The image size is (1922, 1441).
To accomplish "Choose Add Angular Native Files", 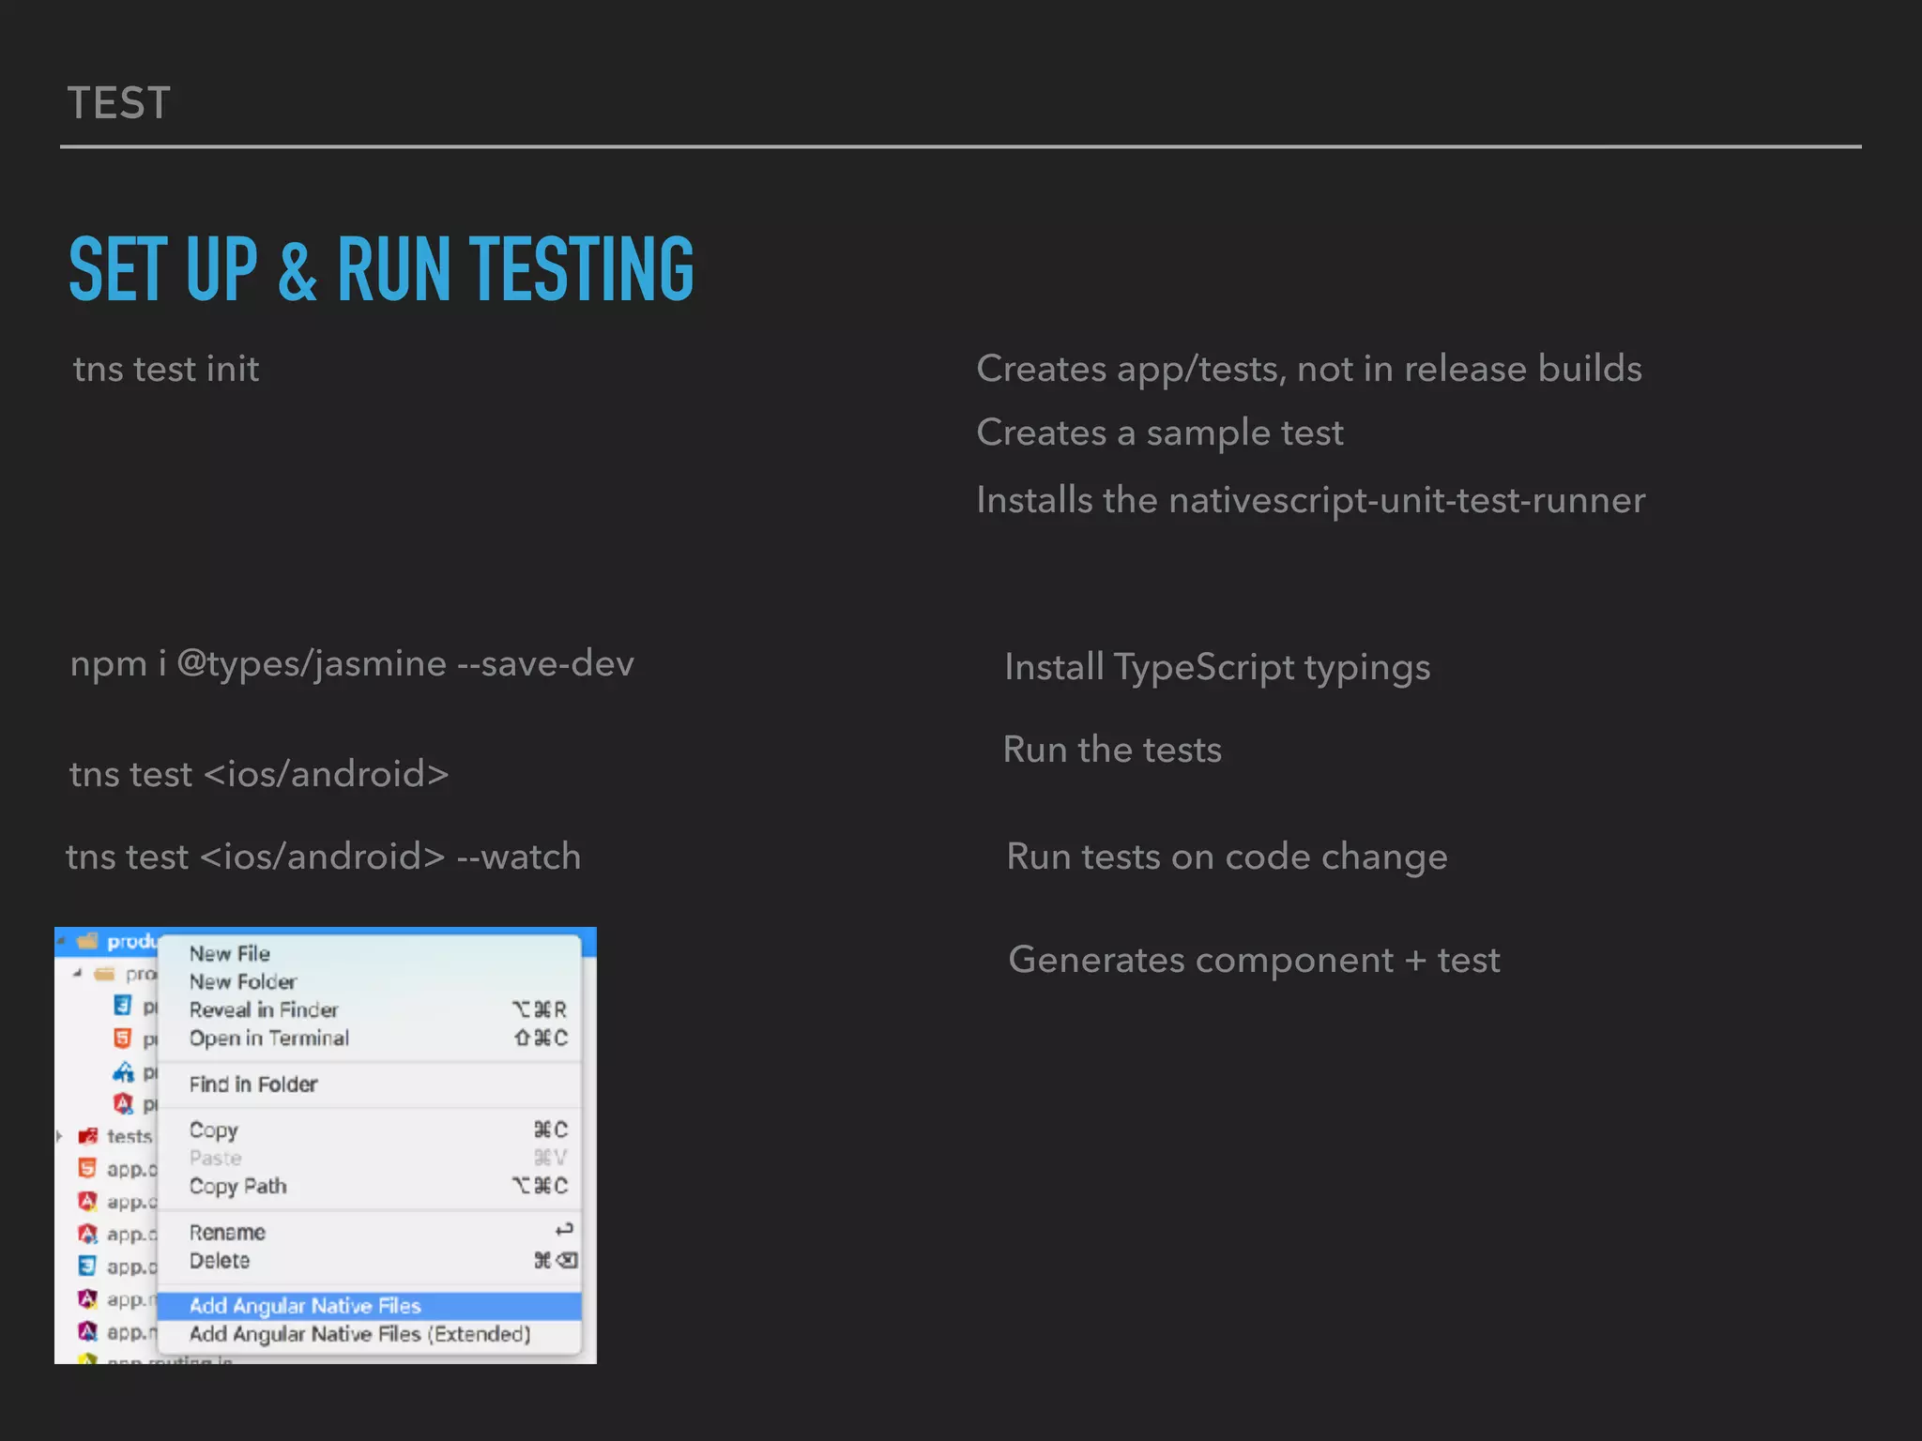I will coord(305,1306).
